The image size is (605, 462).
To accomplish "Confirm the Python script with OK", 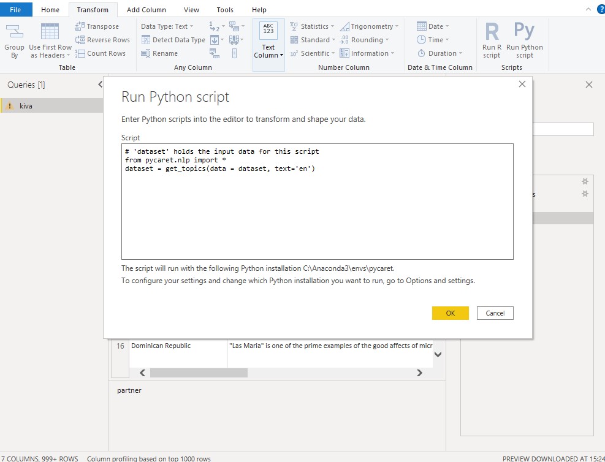I will [451, 313].
